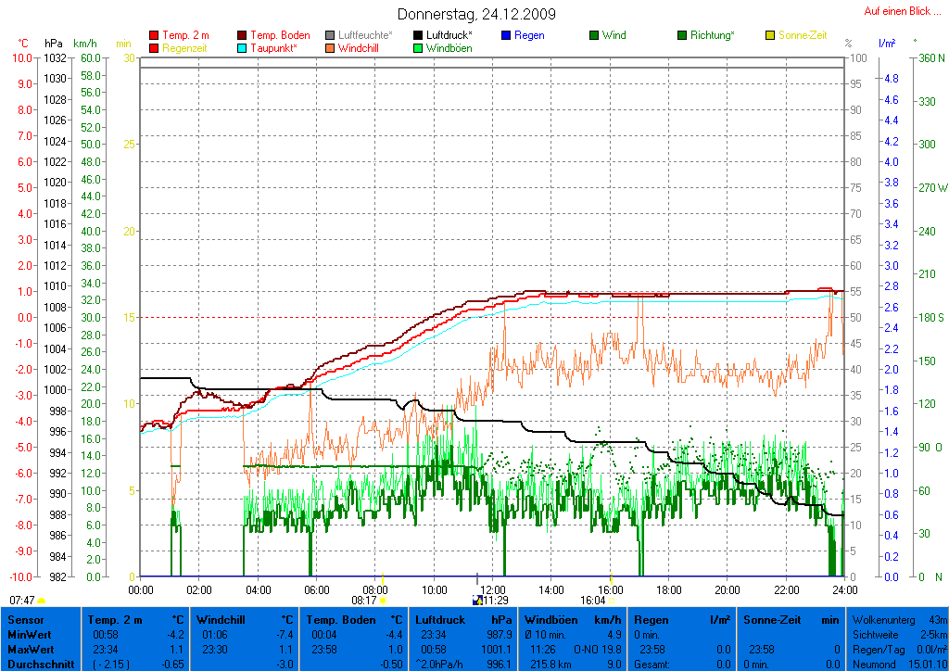Click the sunrise icon next to 07:47

(42, 601)
